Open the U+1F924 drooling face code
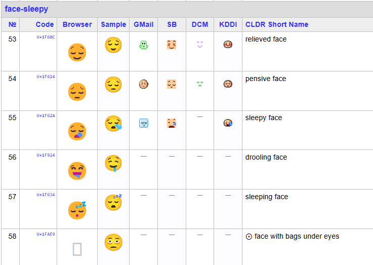The height and width of the screenshot is (265, 373). (46, 155)
